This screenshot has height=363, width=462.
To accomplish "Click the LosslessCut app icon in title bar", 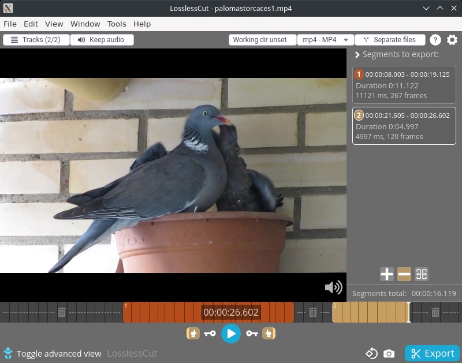I will (8, 8).
